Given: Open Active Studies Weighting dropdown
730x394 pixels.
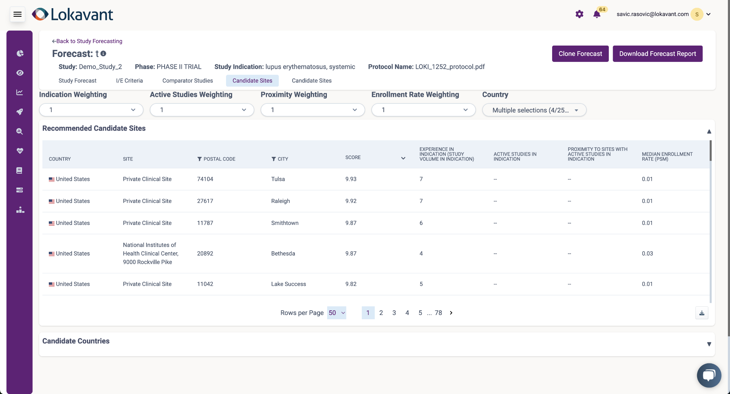Looking at the screenshot, I should (x=202, y=110).
